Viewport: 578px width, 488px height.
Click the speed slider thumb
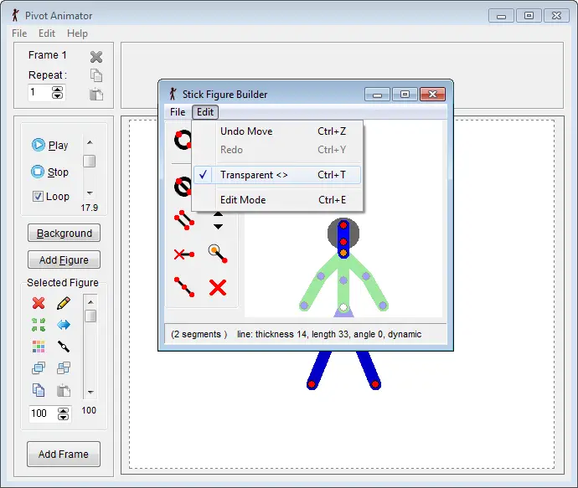click(x=89, y=161)
